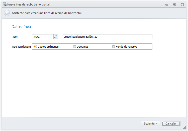The width and height of the screenshot is (188, 131).
Task: Minimize the Nueva línea de recibo window
Action: (167, 4)
